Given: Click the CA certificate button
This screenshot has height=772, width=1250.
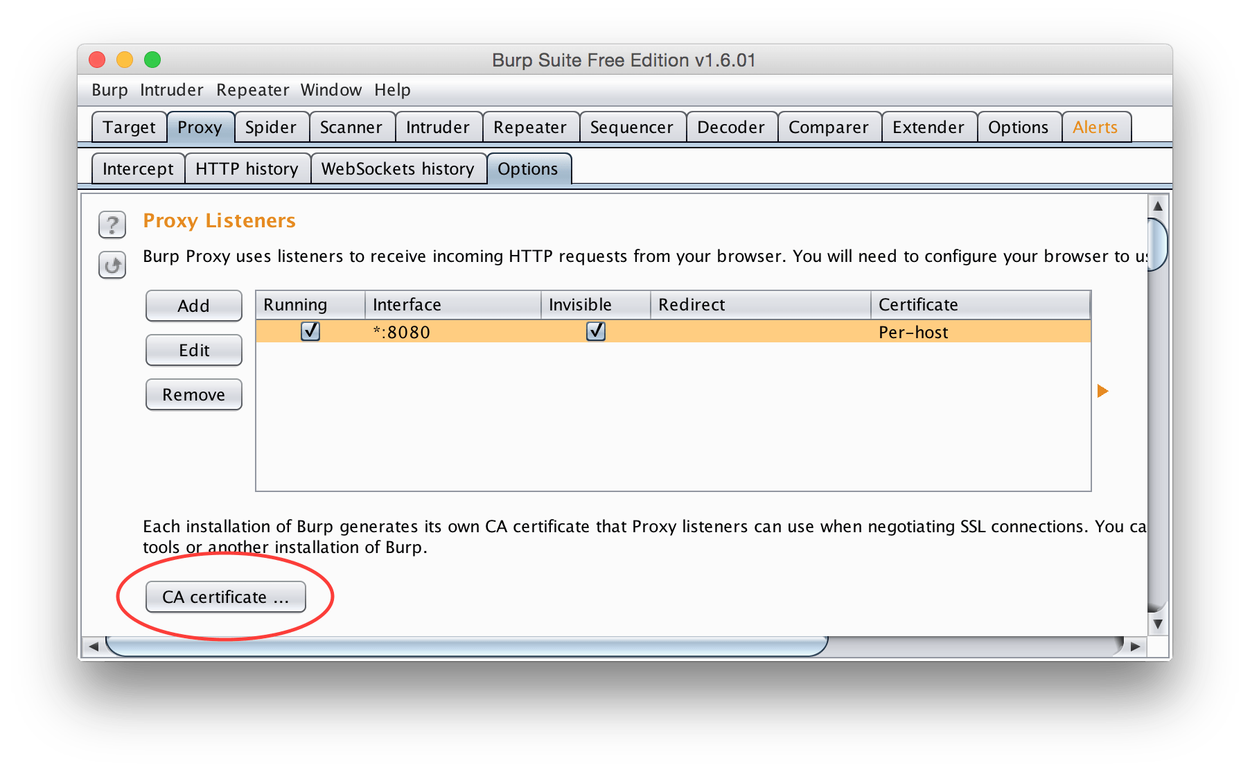Looking at the screenshot, I should [226, 597].
